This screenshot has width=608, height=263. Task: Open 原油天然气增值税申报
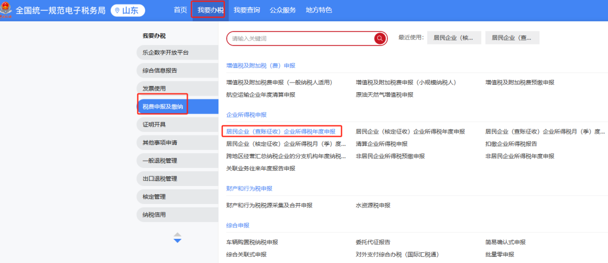tap(385, 94)
